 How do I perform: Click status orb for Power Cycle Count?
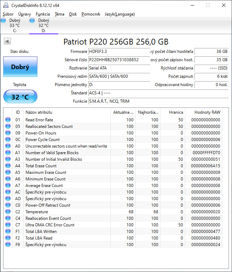click(x=8, y=139)
